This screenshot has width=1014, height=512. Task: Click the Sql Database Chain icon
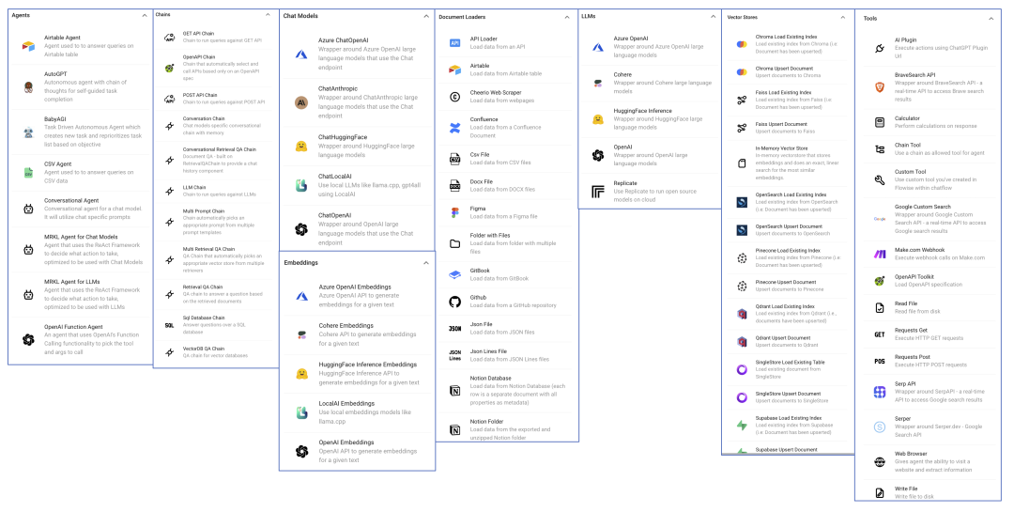tap(169, 326)
